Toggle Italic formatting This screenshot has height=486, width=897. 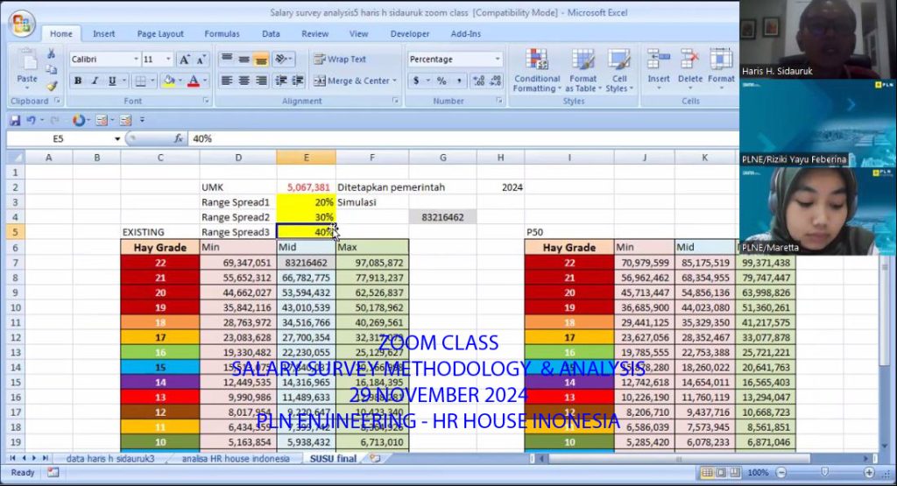(95, 81)
